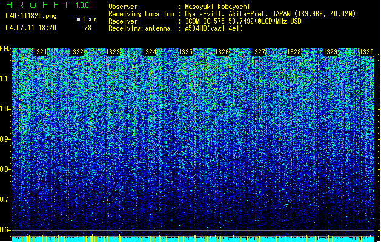The image size is (381, 242).
Task: Click the 0.9 frequency axis label
Action: [x=5, y=139]
